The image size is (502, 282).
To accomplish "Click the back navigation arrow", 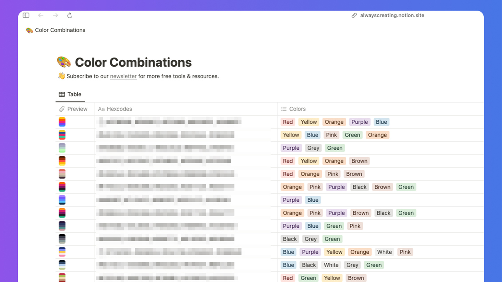I will (40, 15).
